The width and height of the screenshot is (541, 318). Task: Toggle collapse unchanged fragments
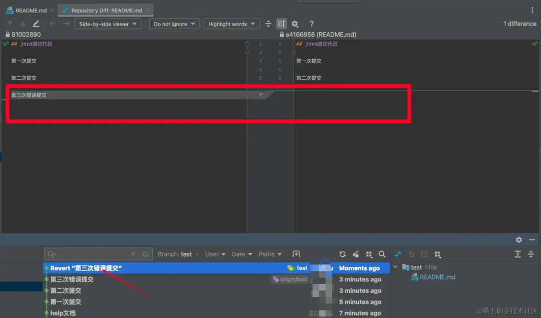coord(268,24)
